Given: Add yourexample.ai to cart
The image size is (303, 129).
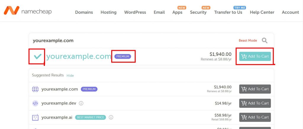Looking at the screenshot, I should pos(255,117).
